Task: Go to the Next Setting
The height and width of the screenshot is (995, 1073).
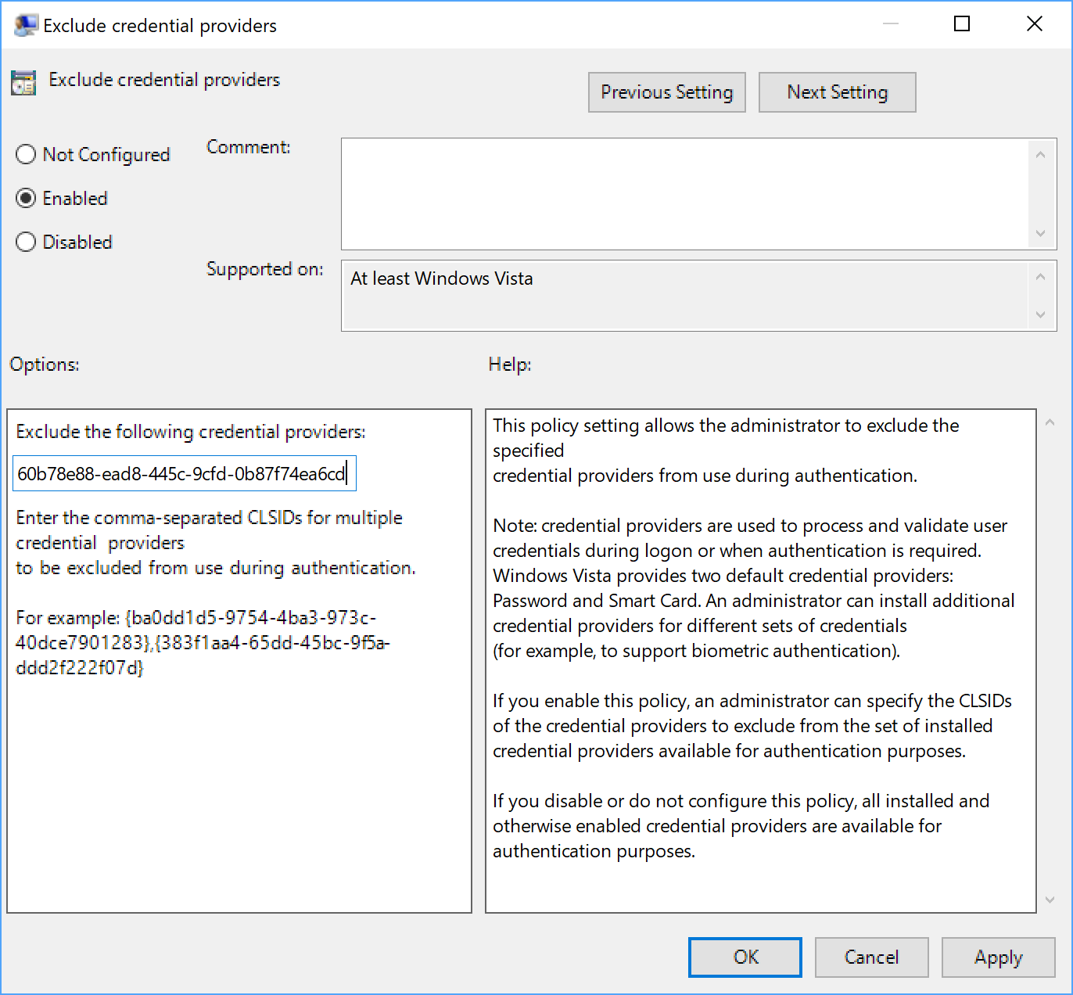Action: [837, 92]
